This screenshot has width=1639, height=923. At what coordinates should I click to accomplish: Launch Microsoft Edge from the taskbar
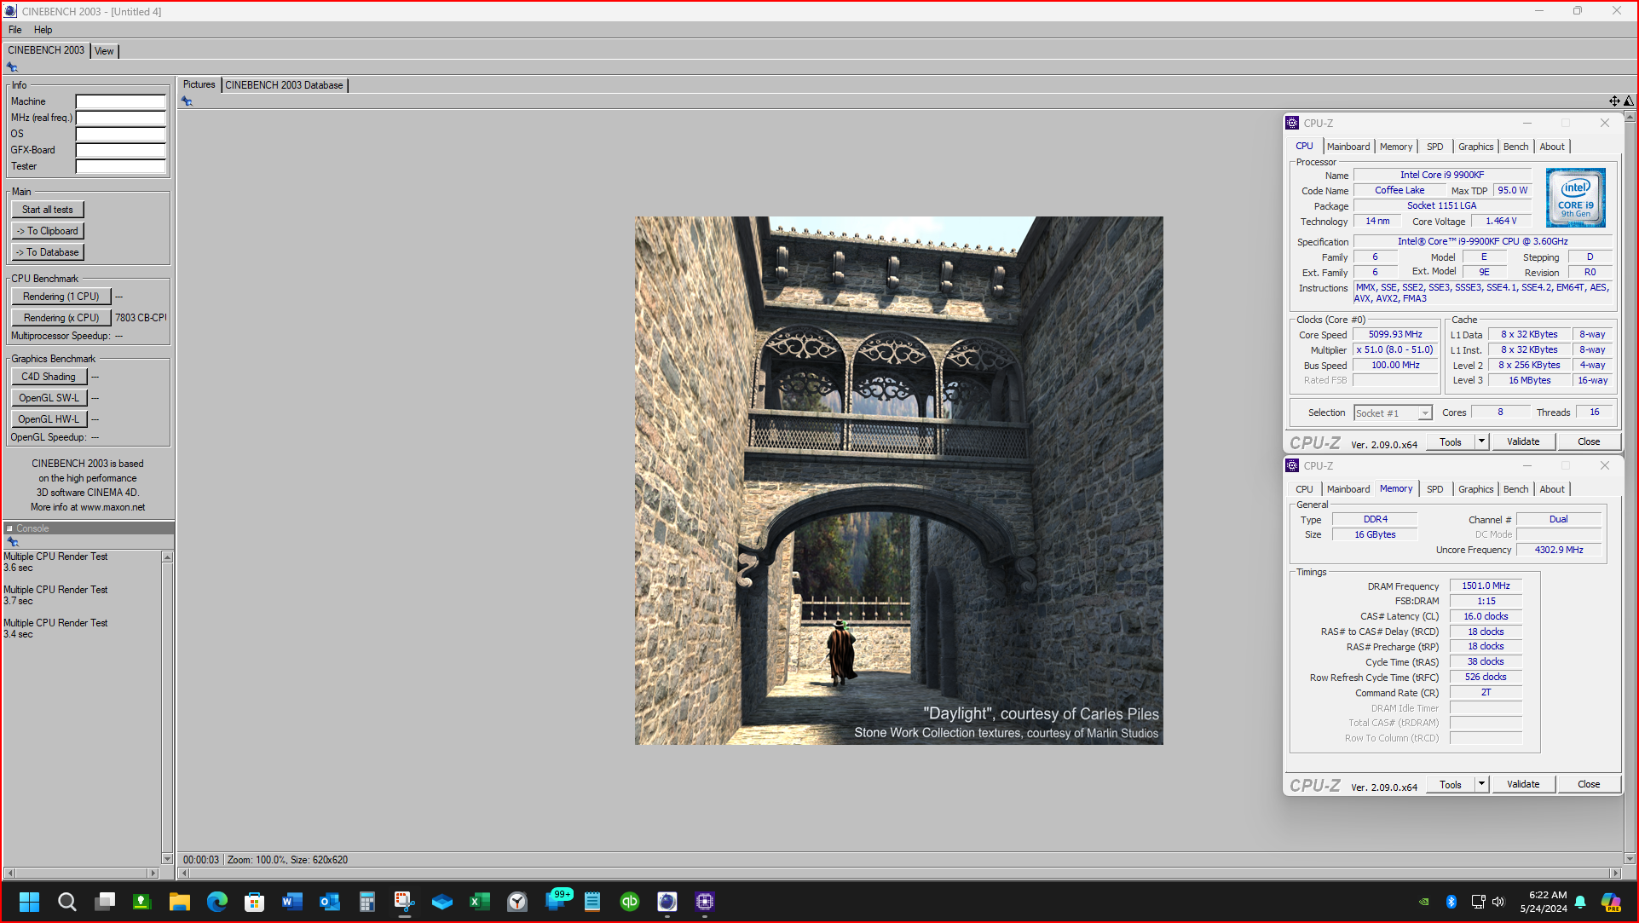pyautogui.click(x=216, y=901)
